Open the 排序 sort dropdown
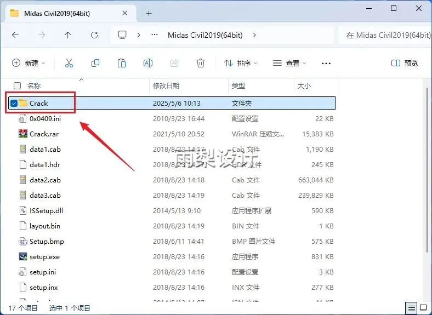Image resolution: width=432 pixels, height=315 pixels. [x=241, y=64]
